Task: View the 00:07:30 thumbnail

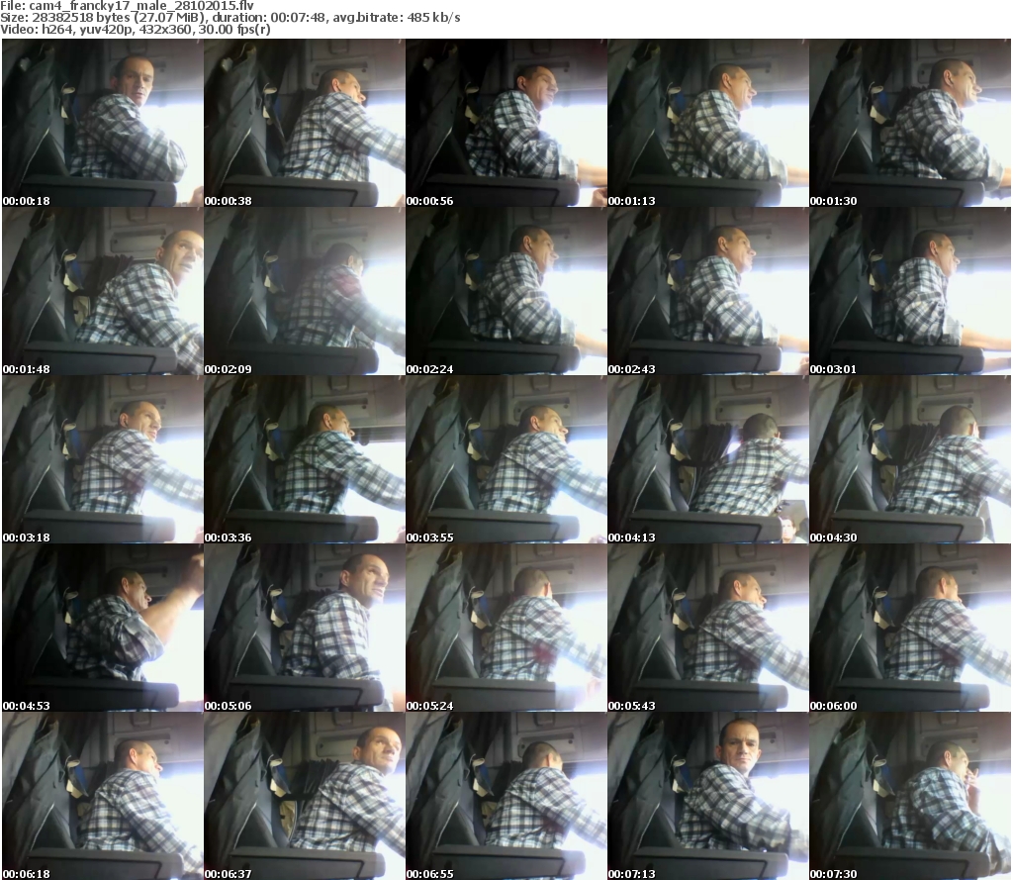Action: [x=910, y=796]
